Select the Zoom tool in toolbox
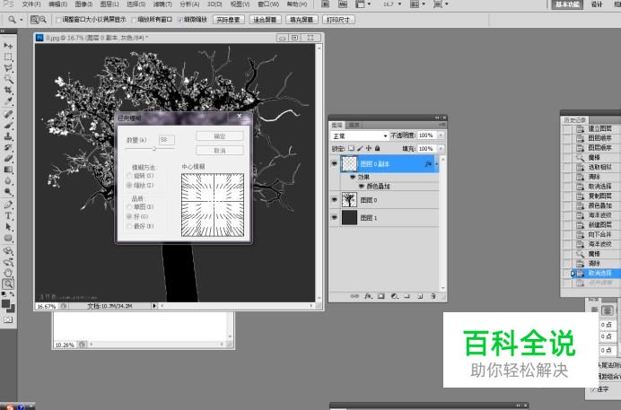Viewport: 621px width, 410px height. (x=8, y=284)
